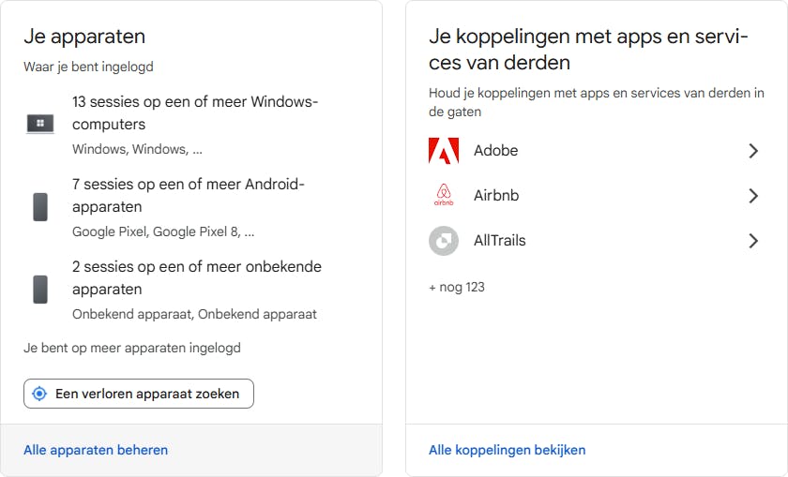Select the Adobe app name
The width and height of the screenshot is (788, 477).
click(x=496, y=151)
